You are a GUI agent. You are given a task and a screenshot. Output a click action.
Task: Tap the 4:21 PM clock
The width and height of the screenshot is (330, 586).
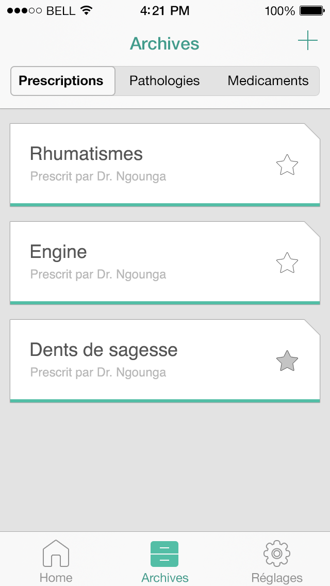tap(164, 10)
